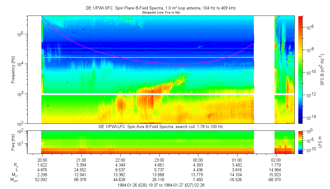Pick the 23:00 time tick label
Viewport: 330px width, 189px height.
pyautogui.click(x=159, y=160)
